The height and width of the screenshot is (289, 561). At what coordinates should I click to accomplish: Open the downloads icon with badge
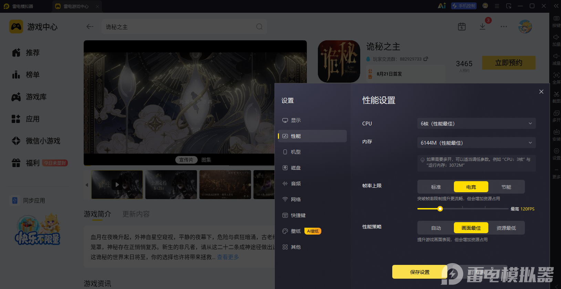[482, 27]
